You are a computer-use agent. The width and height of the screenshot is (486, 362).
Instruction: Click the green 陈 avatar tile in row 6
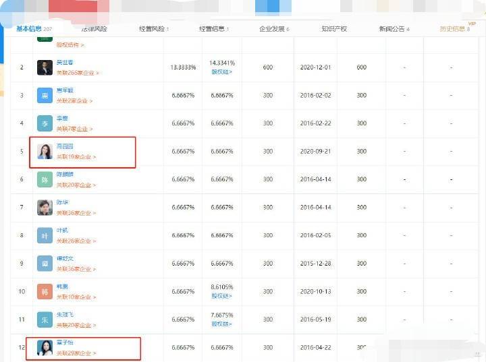pyautogui.click(x=45, y=179)
